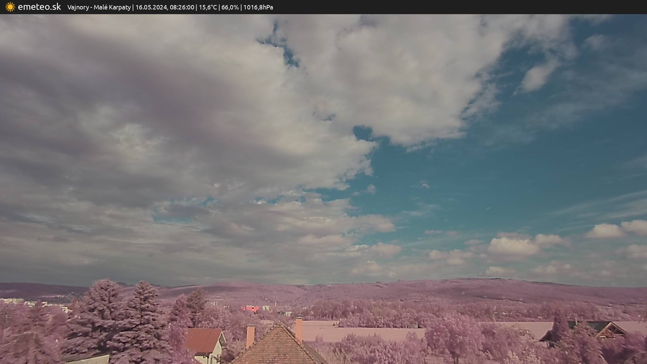This screenshot has width=647, height=364.
Task: Click the hilltop summit on the ridge
Action: click(x=485, y=280)
